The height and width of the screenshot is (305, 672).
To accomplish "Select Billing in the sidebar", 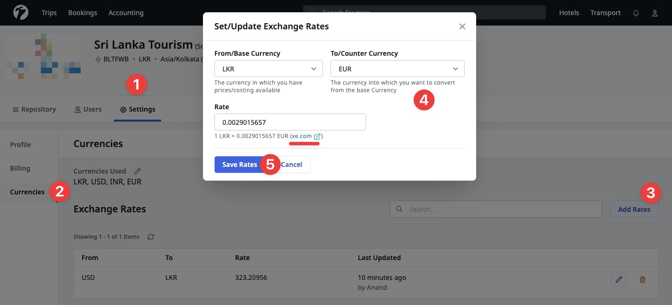I will pos(19,168).
